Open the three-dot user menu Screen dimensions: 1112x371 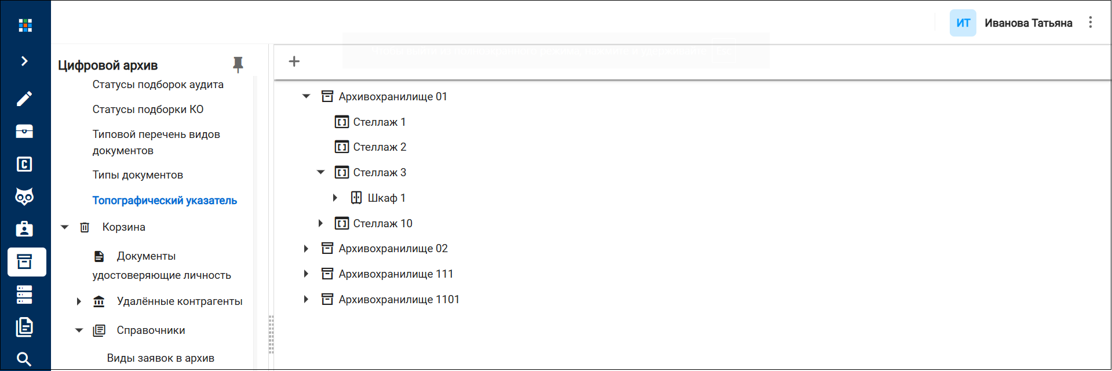coord(1090,23)
